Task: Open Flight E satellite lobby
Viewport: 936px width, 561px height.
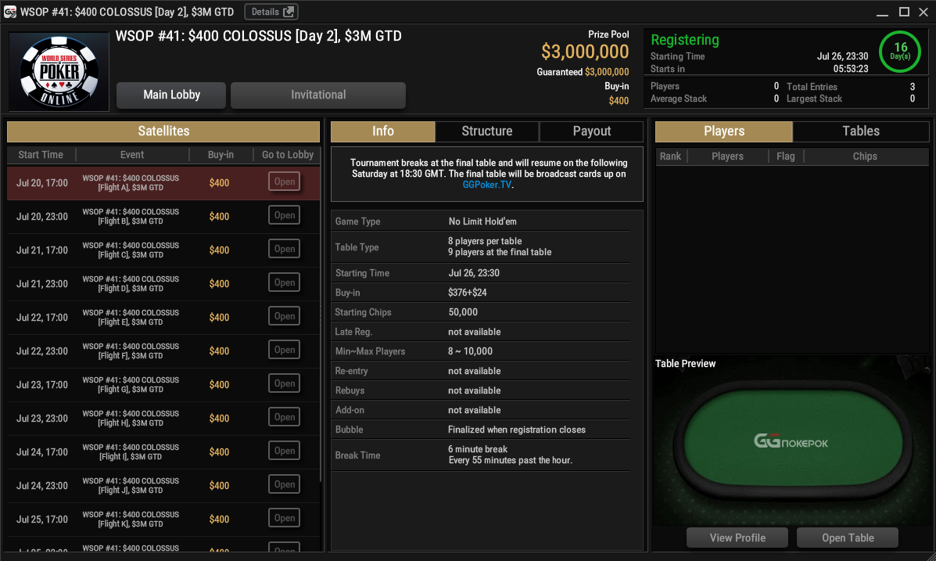Action: 284,316
